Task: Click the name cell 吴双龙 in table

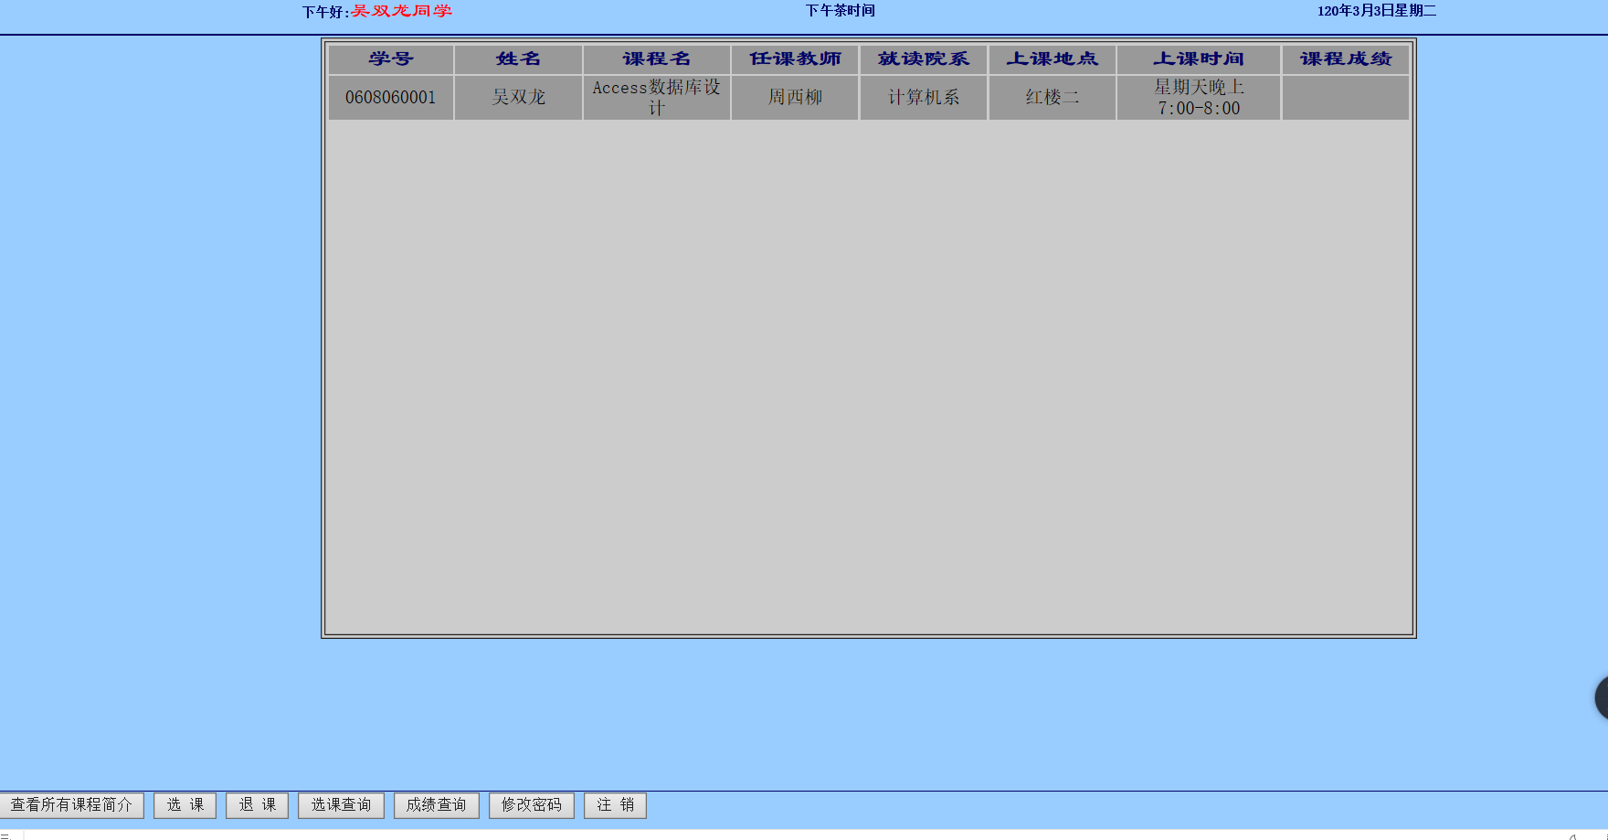Action: coord(519,98)
